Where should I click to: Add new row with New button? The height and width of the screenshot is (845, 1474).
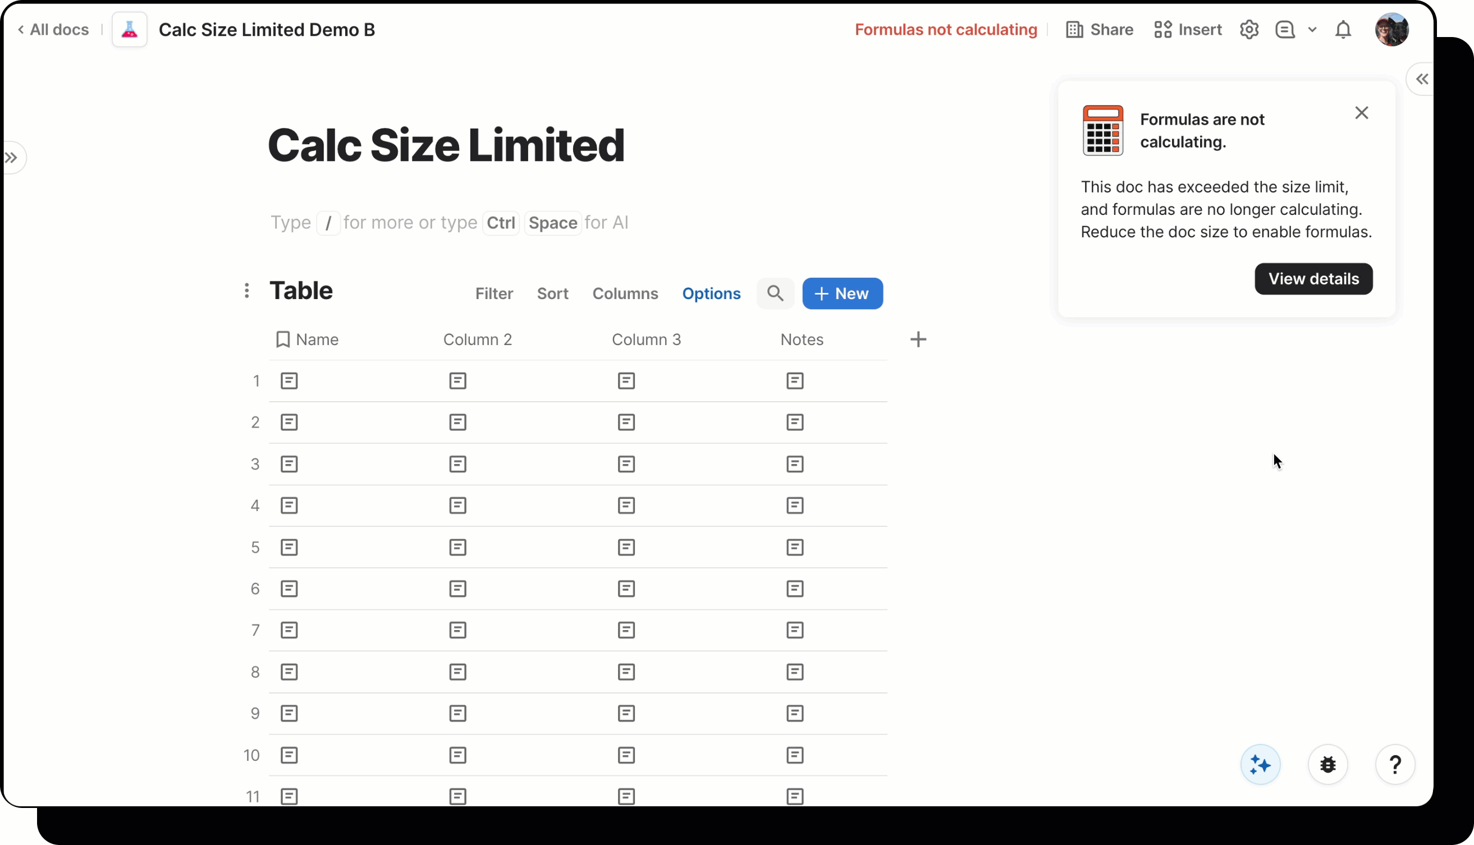tap(842, 293)
